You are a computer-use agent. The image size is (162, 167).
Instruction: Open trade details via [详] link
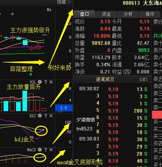143,80
